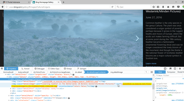Image resolution: width=184 pixels, height=101 pixels.
Task: Go back with the browser back arrow
Action: pyautogui.click(x=3, y=7)
